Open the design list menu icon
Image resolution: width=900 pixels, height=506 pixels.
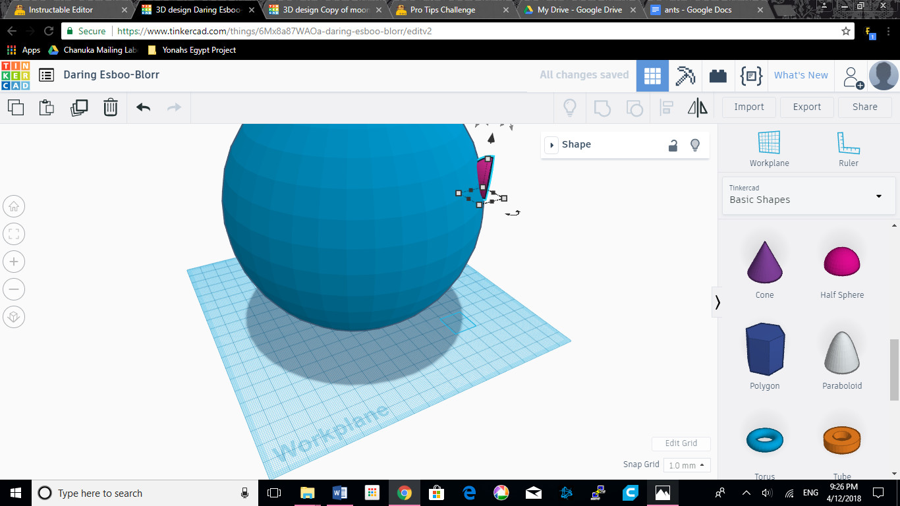[x=46, y=75]
